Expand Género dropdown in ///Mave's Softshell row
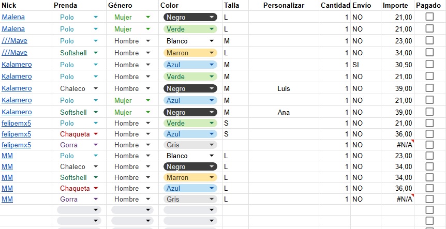446x229 pixels. (148, 53)
